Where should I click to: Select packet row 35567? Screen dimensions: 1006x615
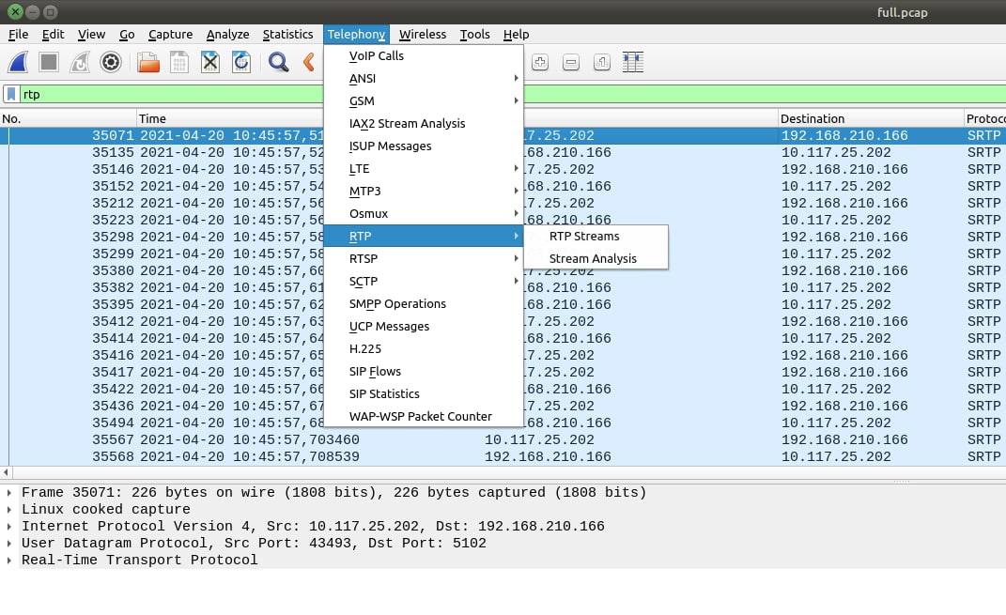click(x=503, y=440)
